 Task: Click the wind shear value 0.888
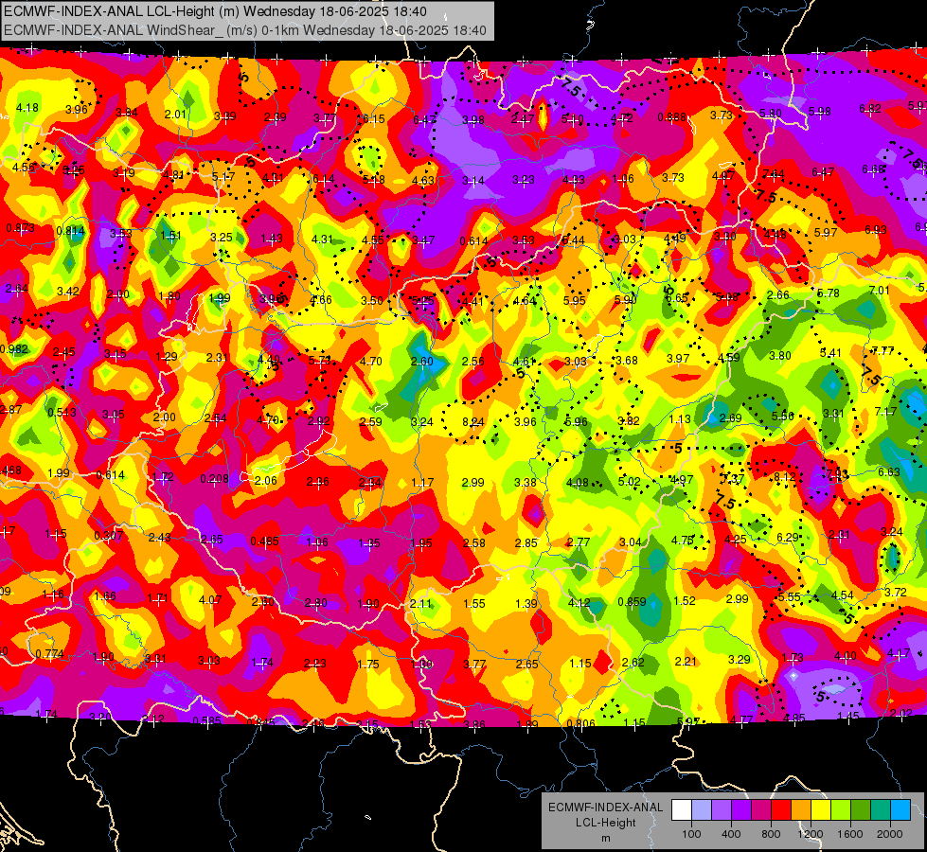click(672, 117)
